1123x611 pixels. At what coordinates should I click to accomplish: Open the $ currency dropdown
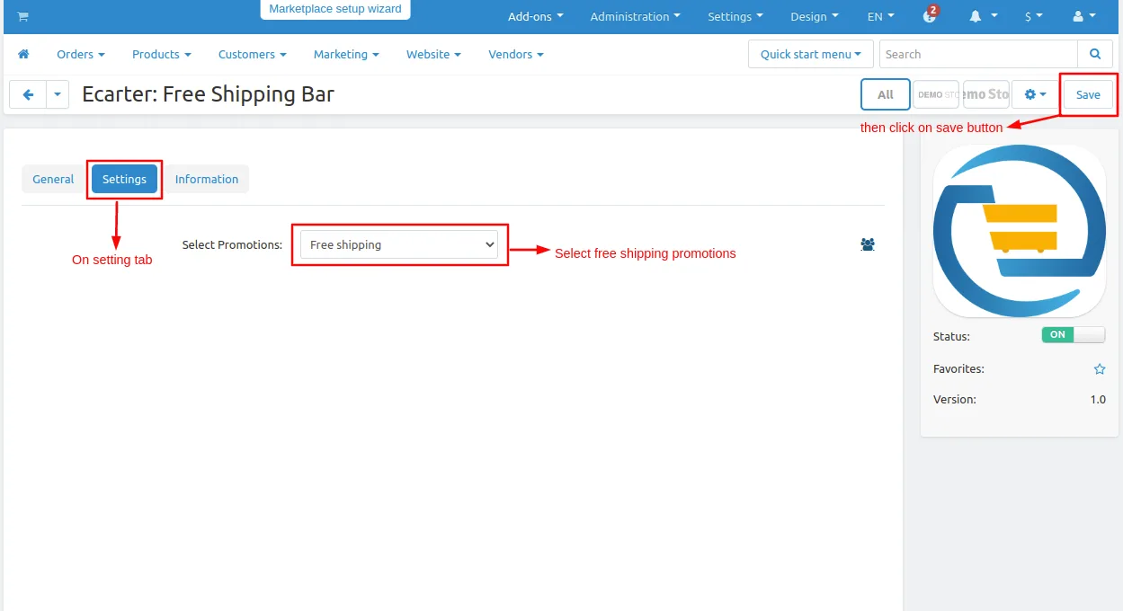(x=1034, y=16)
